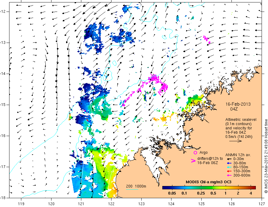Viewport: 268px width, 207px height.
Task: Click the 'ANMN 12h av.' legend heading
Action: tap(238, 155)
